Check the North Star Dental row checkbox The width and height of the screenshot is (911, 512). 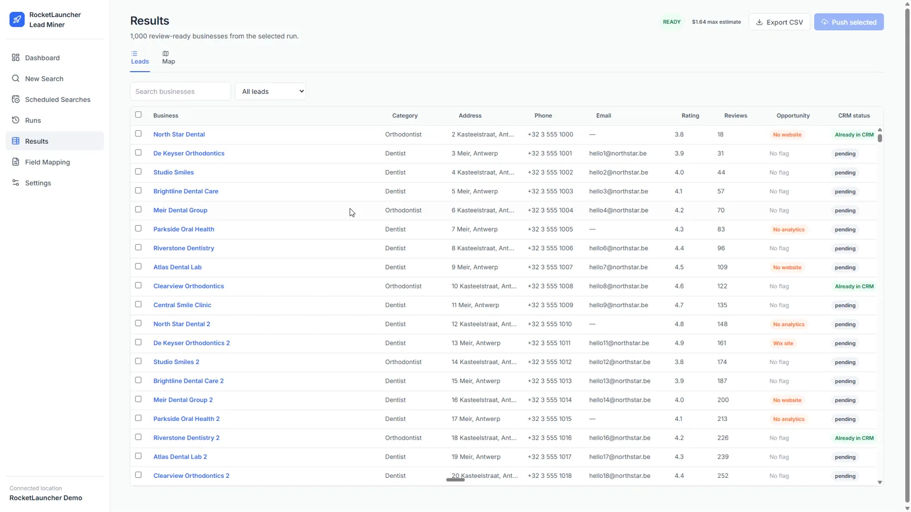138,134
